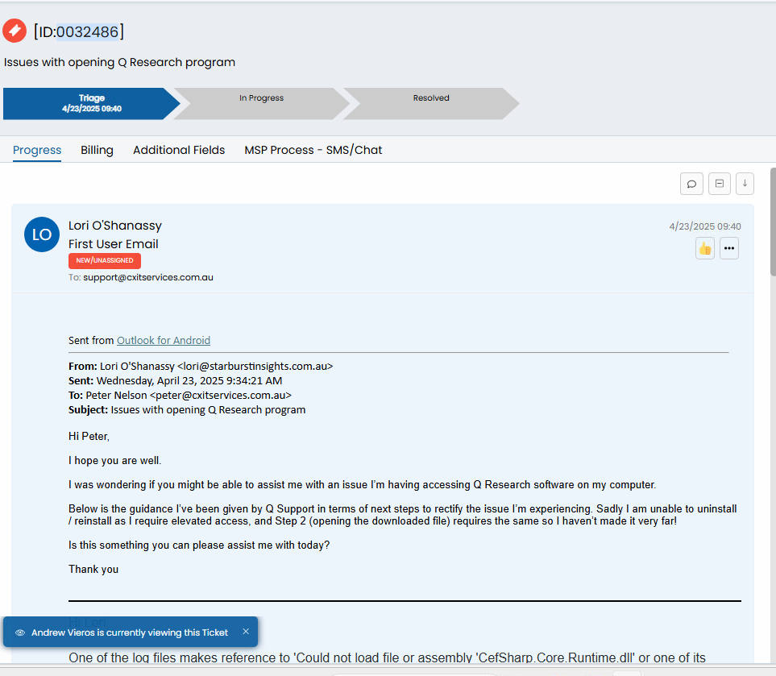Click 'Is this something you can please assist' line
The image size is (776, 676).
[x=198, y=545]
